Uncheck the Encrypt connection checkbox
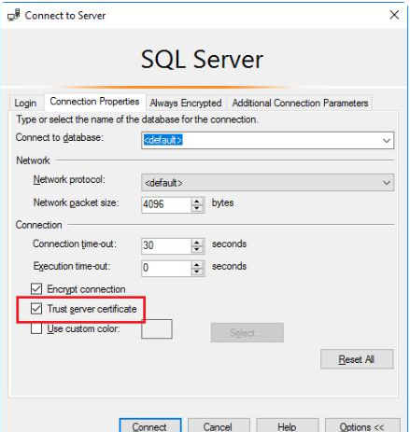This screenshot has height=432, width=410. [36, 289]
